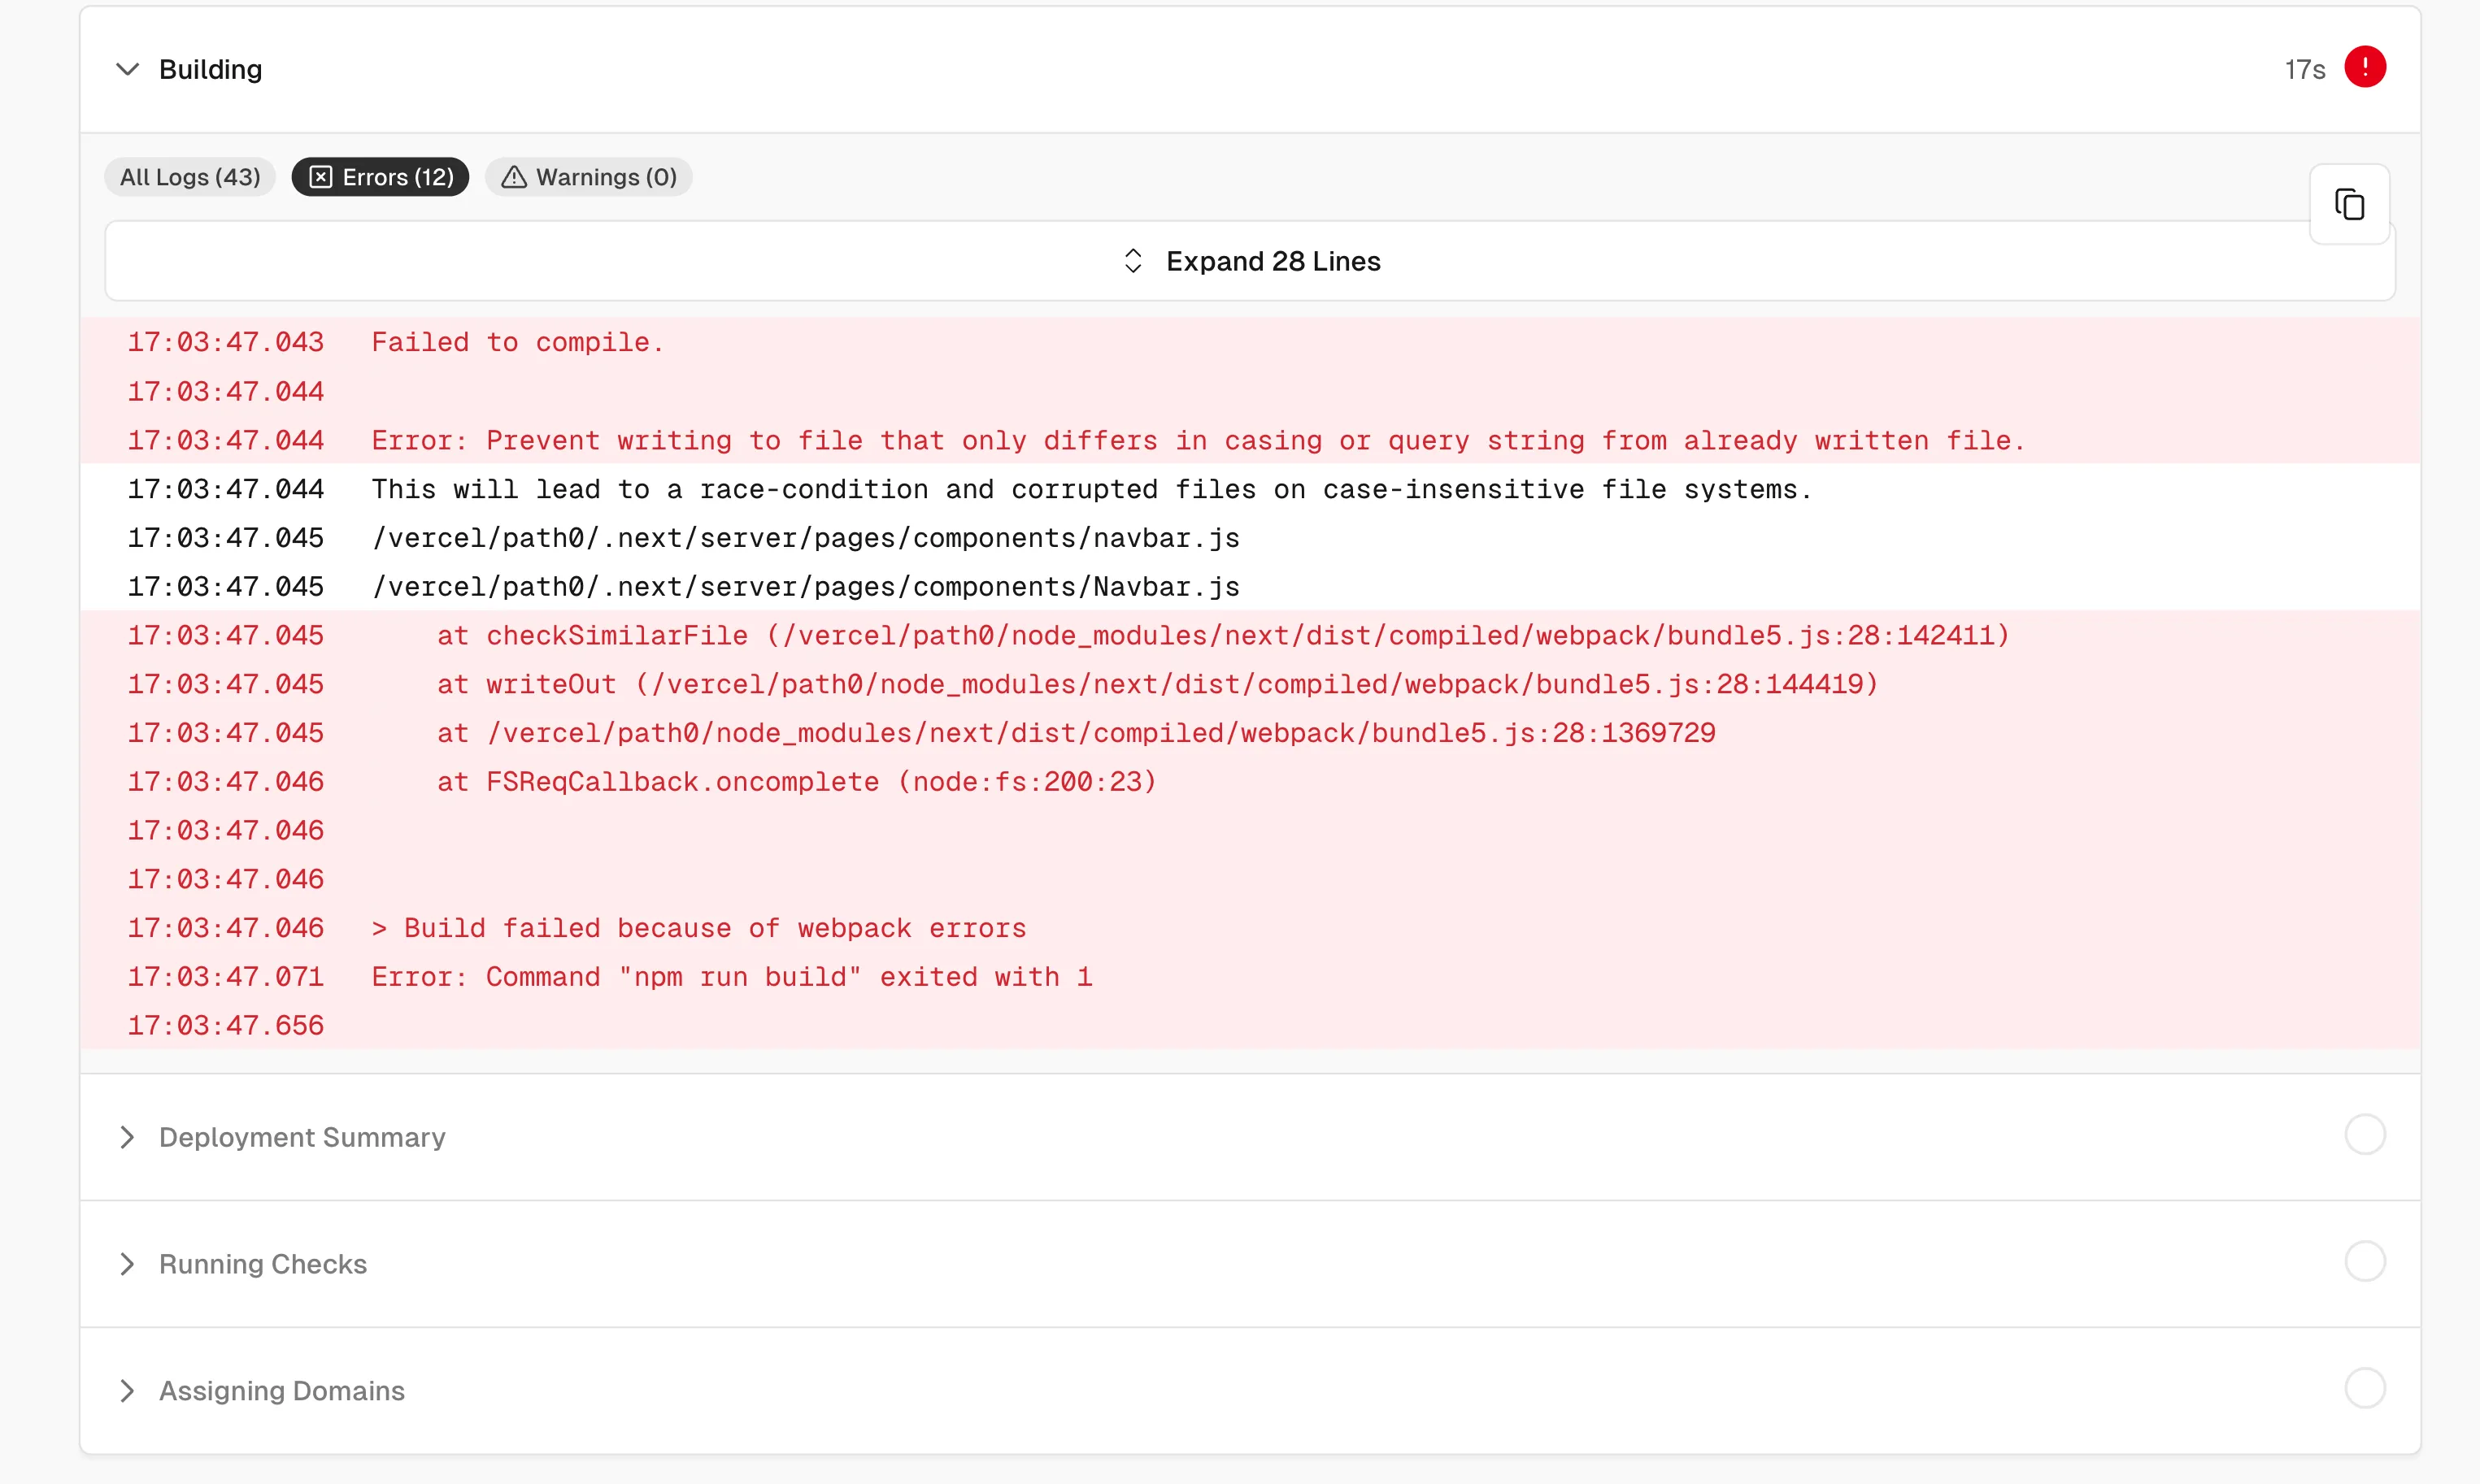Click the Warnings triangle icon

[x=514, y=177]
